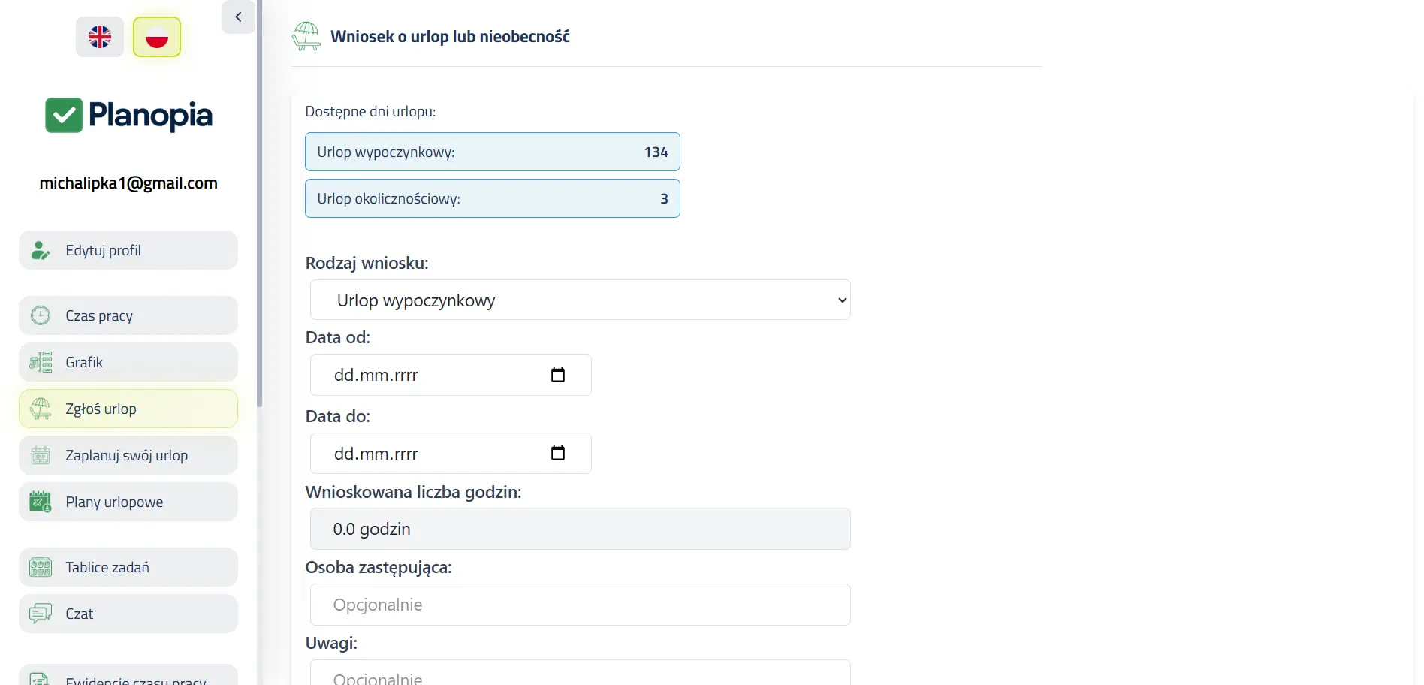Click the Osoba zastępująca input field

[x=580, y=605]
